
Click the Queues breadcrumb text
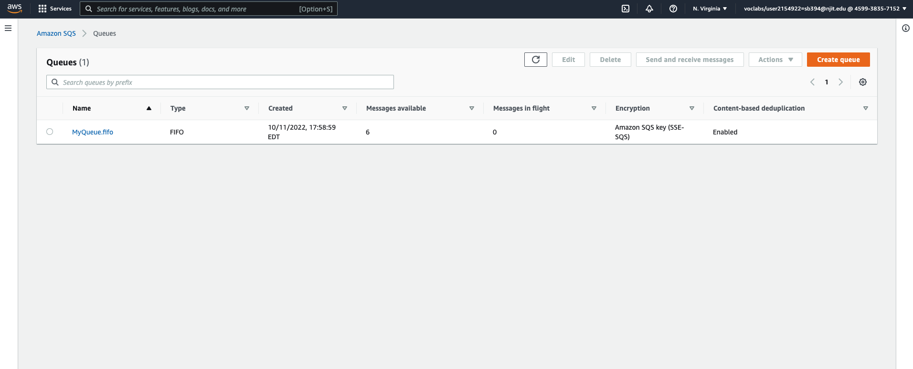(x=105, y=33)
